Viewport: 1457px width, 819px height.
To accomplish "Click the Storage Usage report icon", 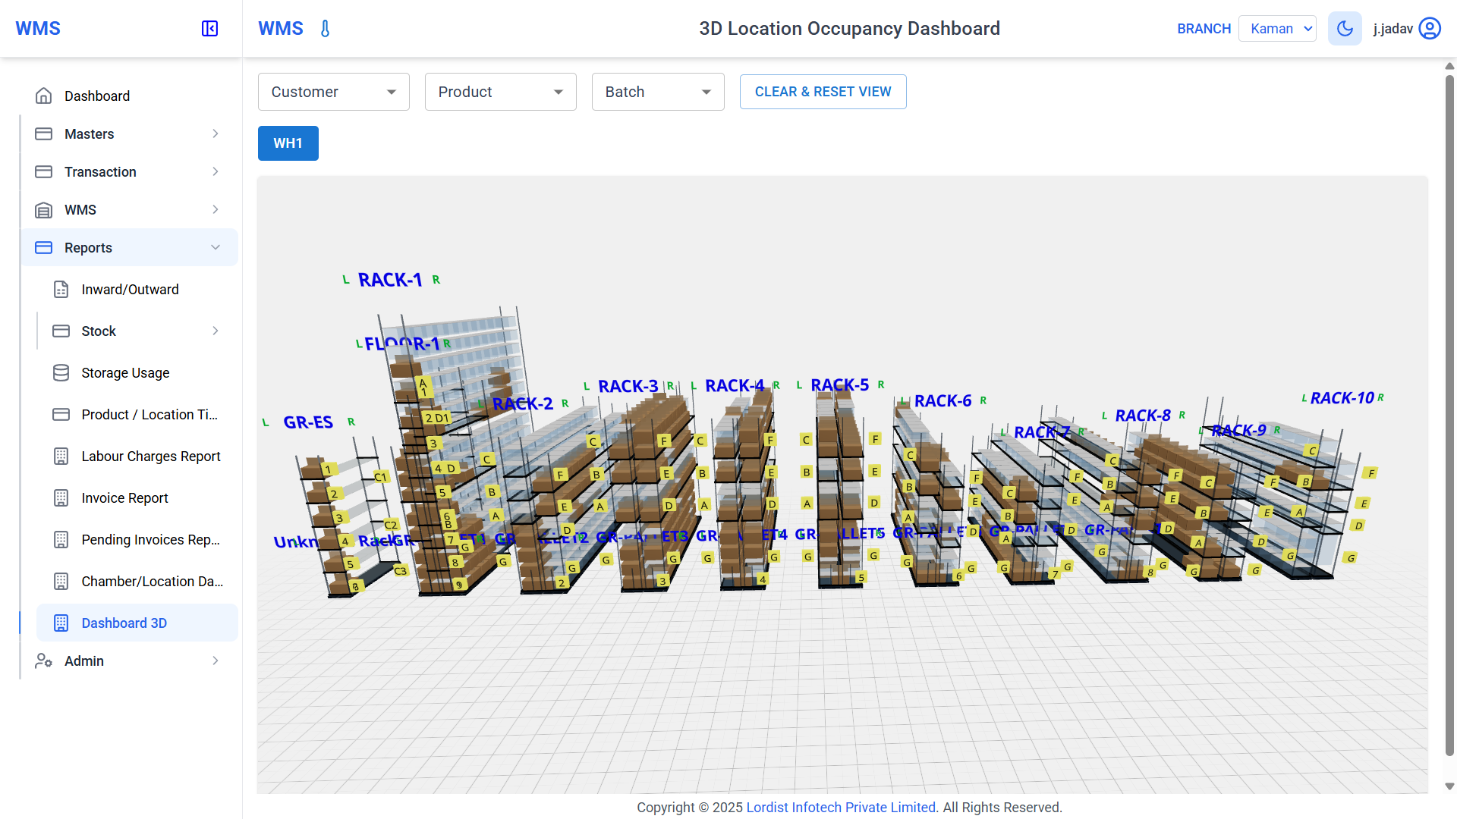I will (61, 372).
